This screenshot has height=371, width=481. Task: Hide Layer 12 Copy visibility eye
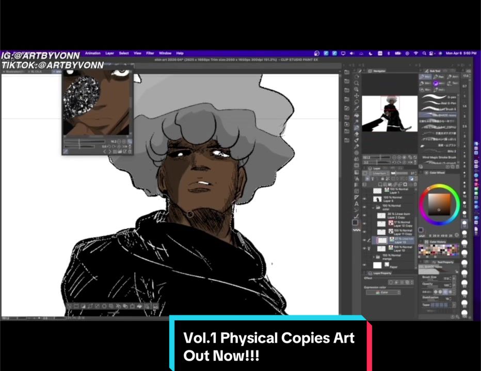(x=365, y=224)
